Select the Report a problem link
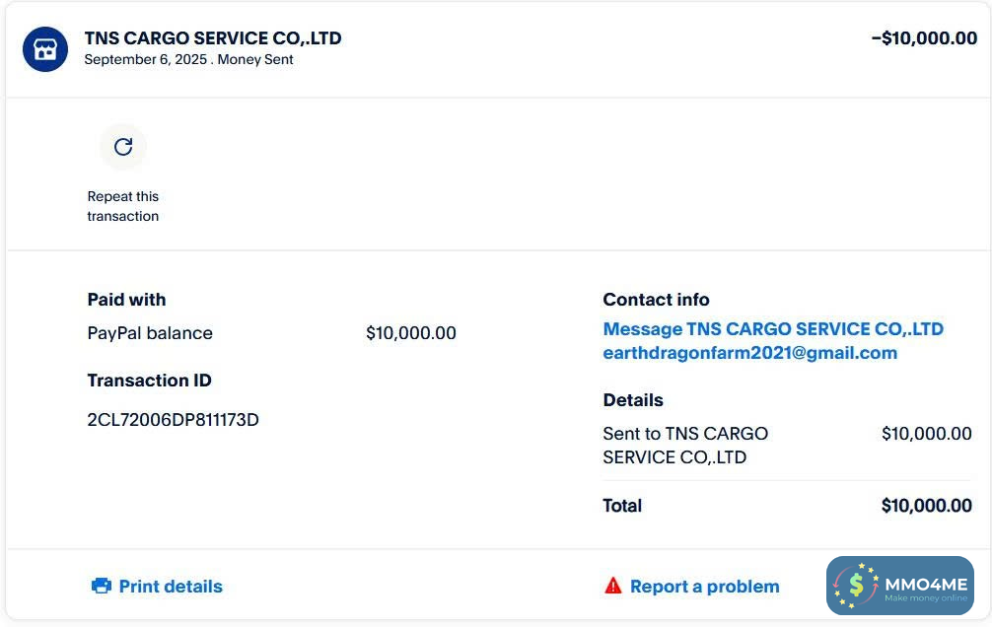 point(704,587)
